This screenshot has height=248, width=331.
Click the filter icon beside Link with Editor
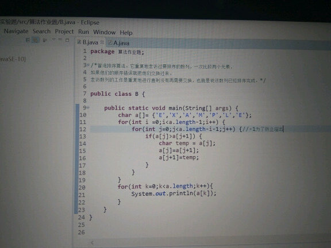(45, 40)
